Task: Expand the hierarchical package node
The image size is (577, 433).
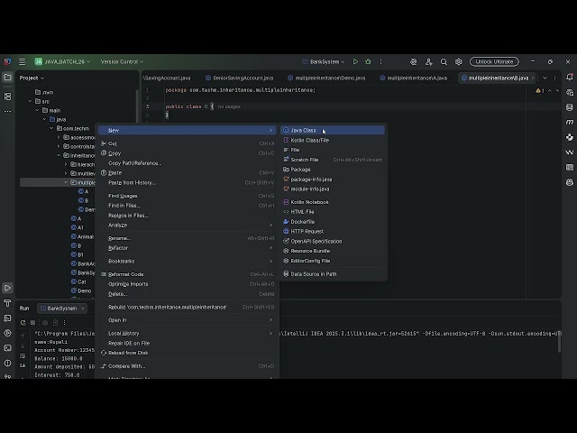Action: click(x=66, y=164)
